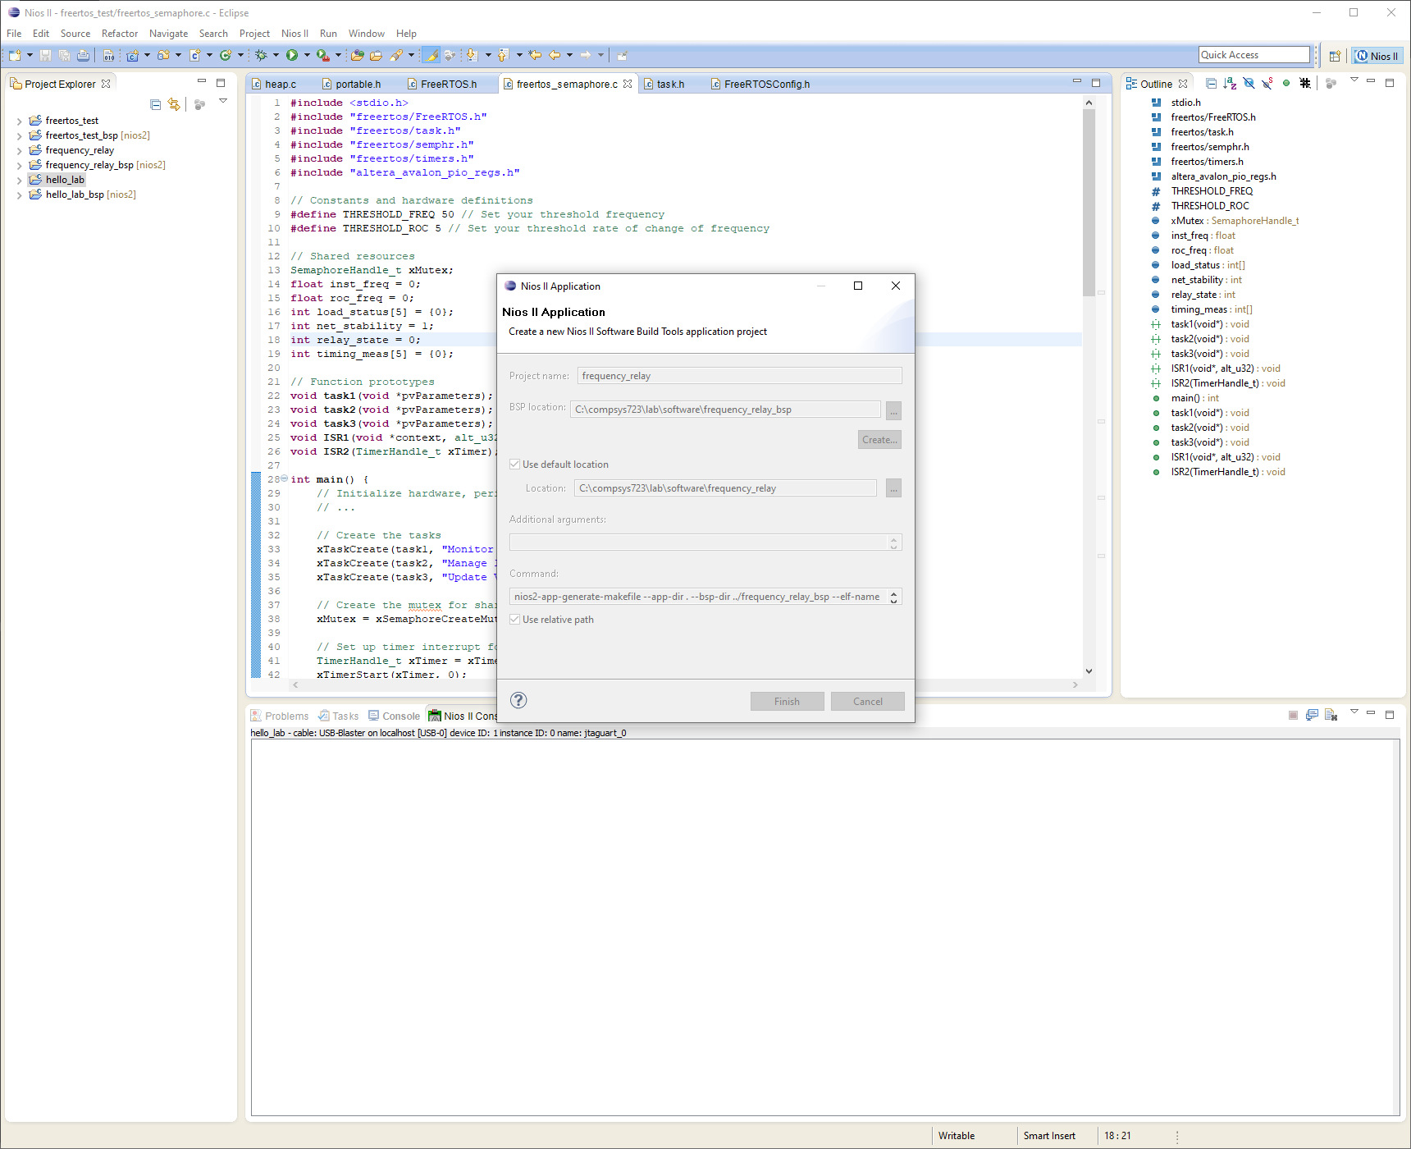Viewport: 1411px width, 1149px height.
Task: Click the editor vertical scrollbar thumb
Action: click(x=1089, y=202)
